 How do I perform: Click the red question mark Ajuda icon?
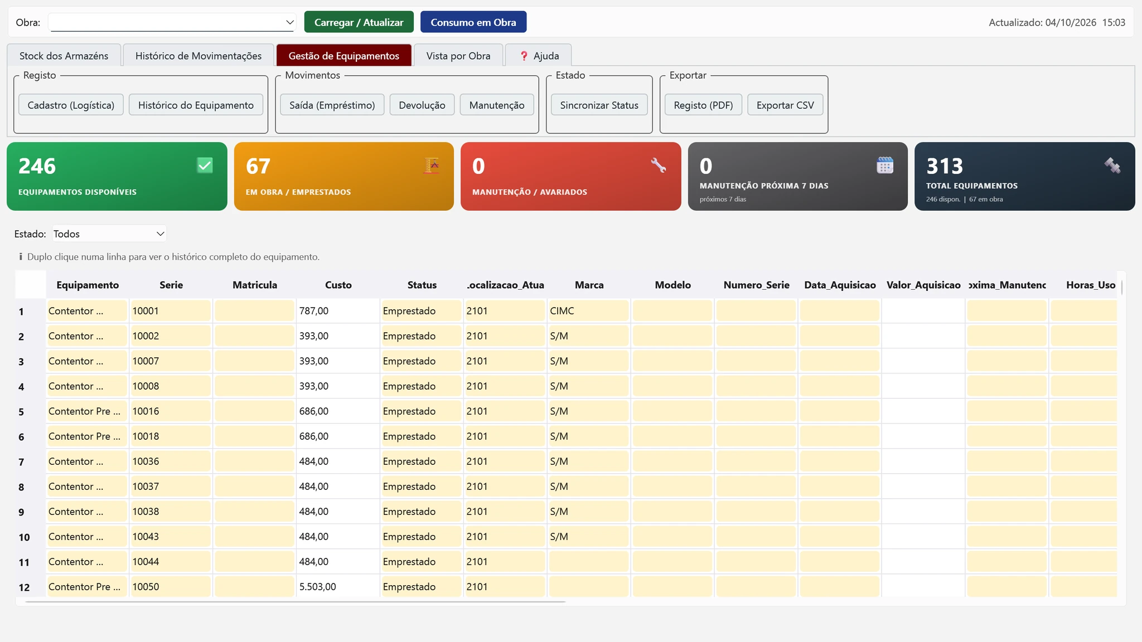(524, 56)
